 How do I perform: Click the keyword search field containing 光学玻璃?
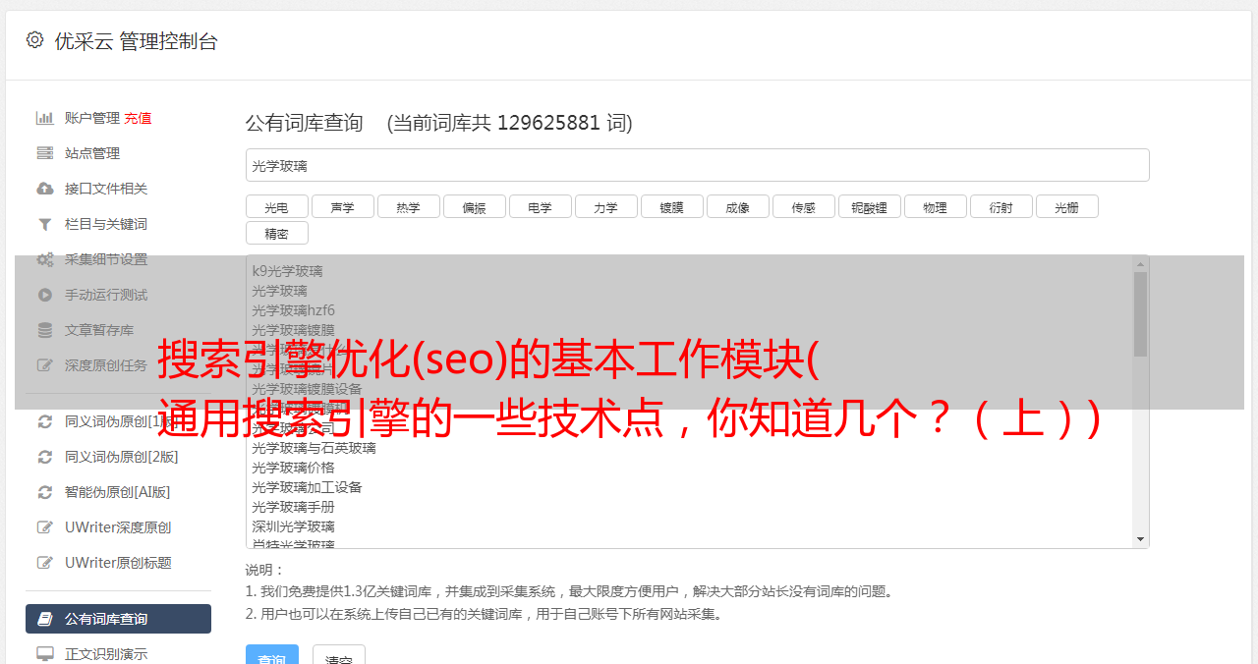697,165
